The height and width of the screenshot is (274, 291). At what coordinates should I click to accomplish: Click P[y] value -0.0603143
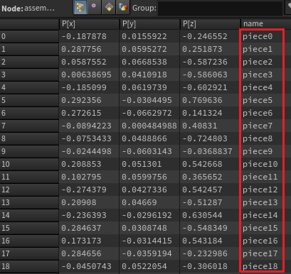147,151
